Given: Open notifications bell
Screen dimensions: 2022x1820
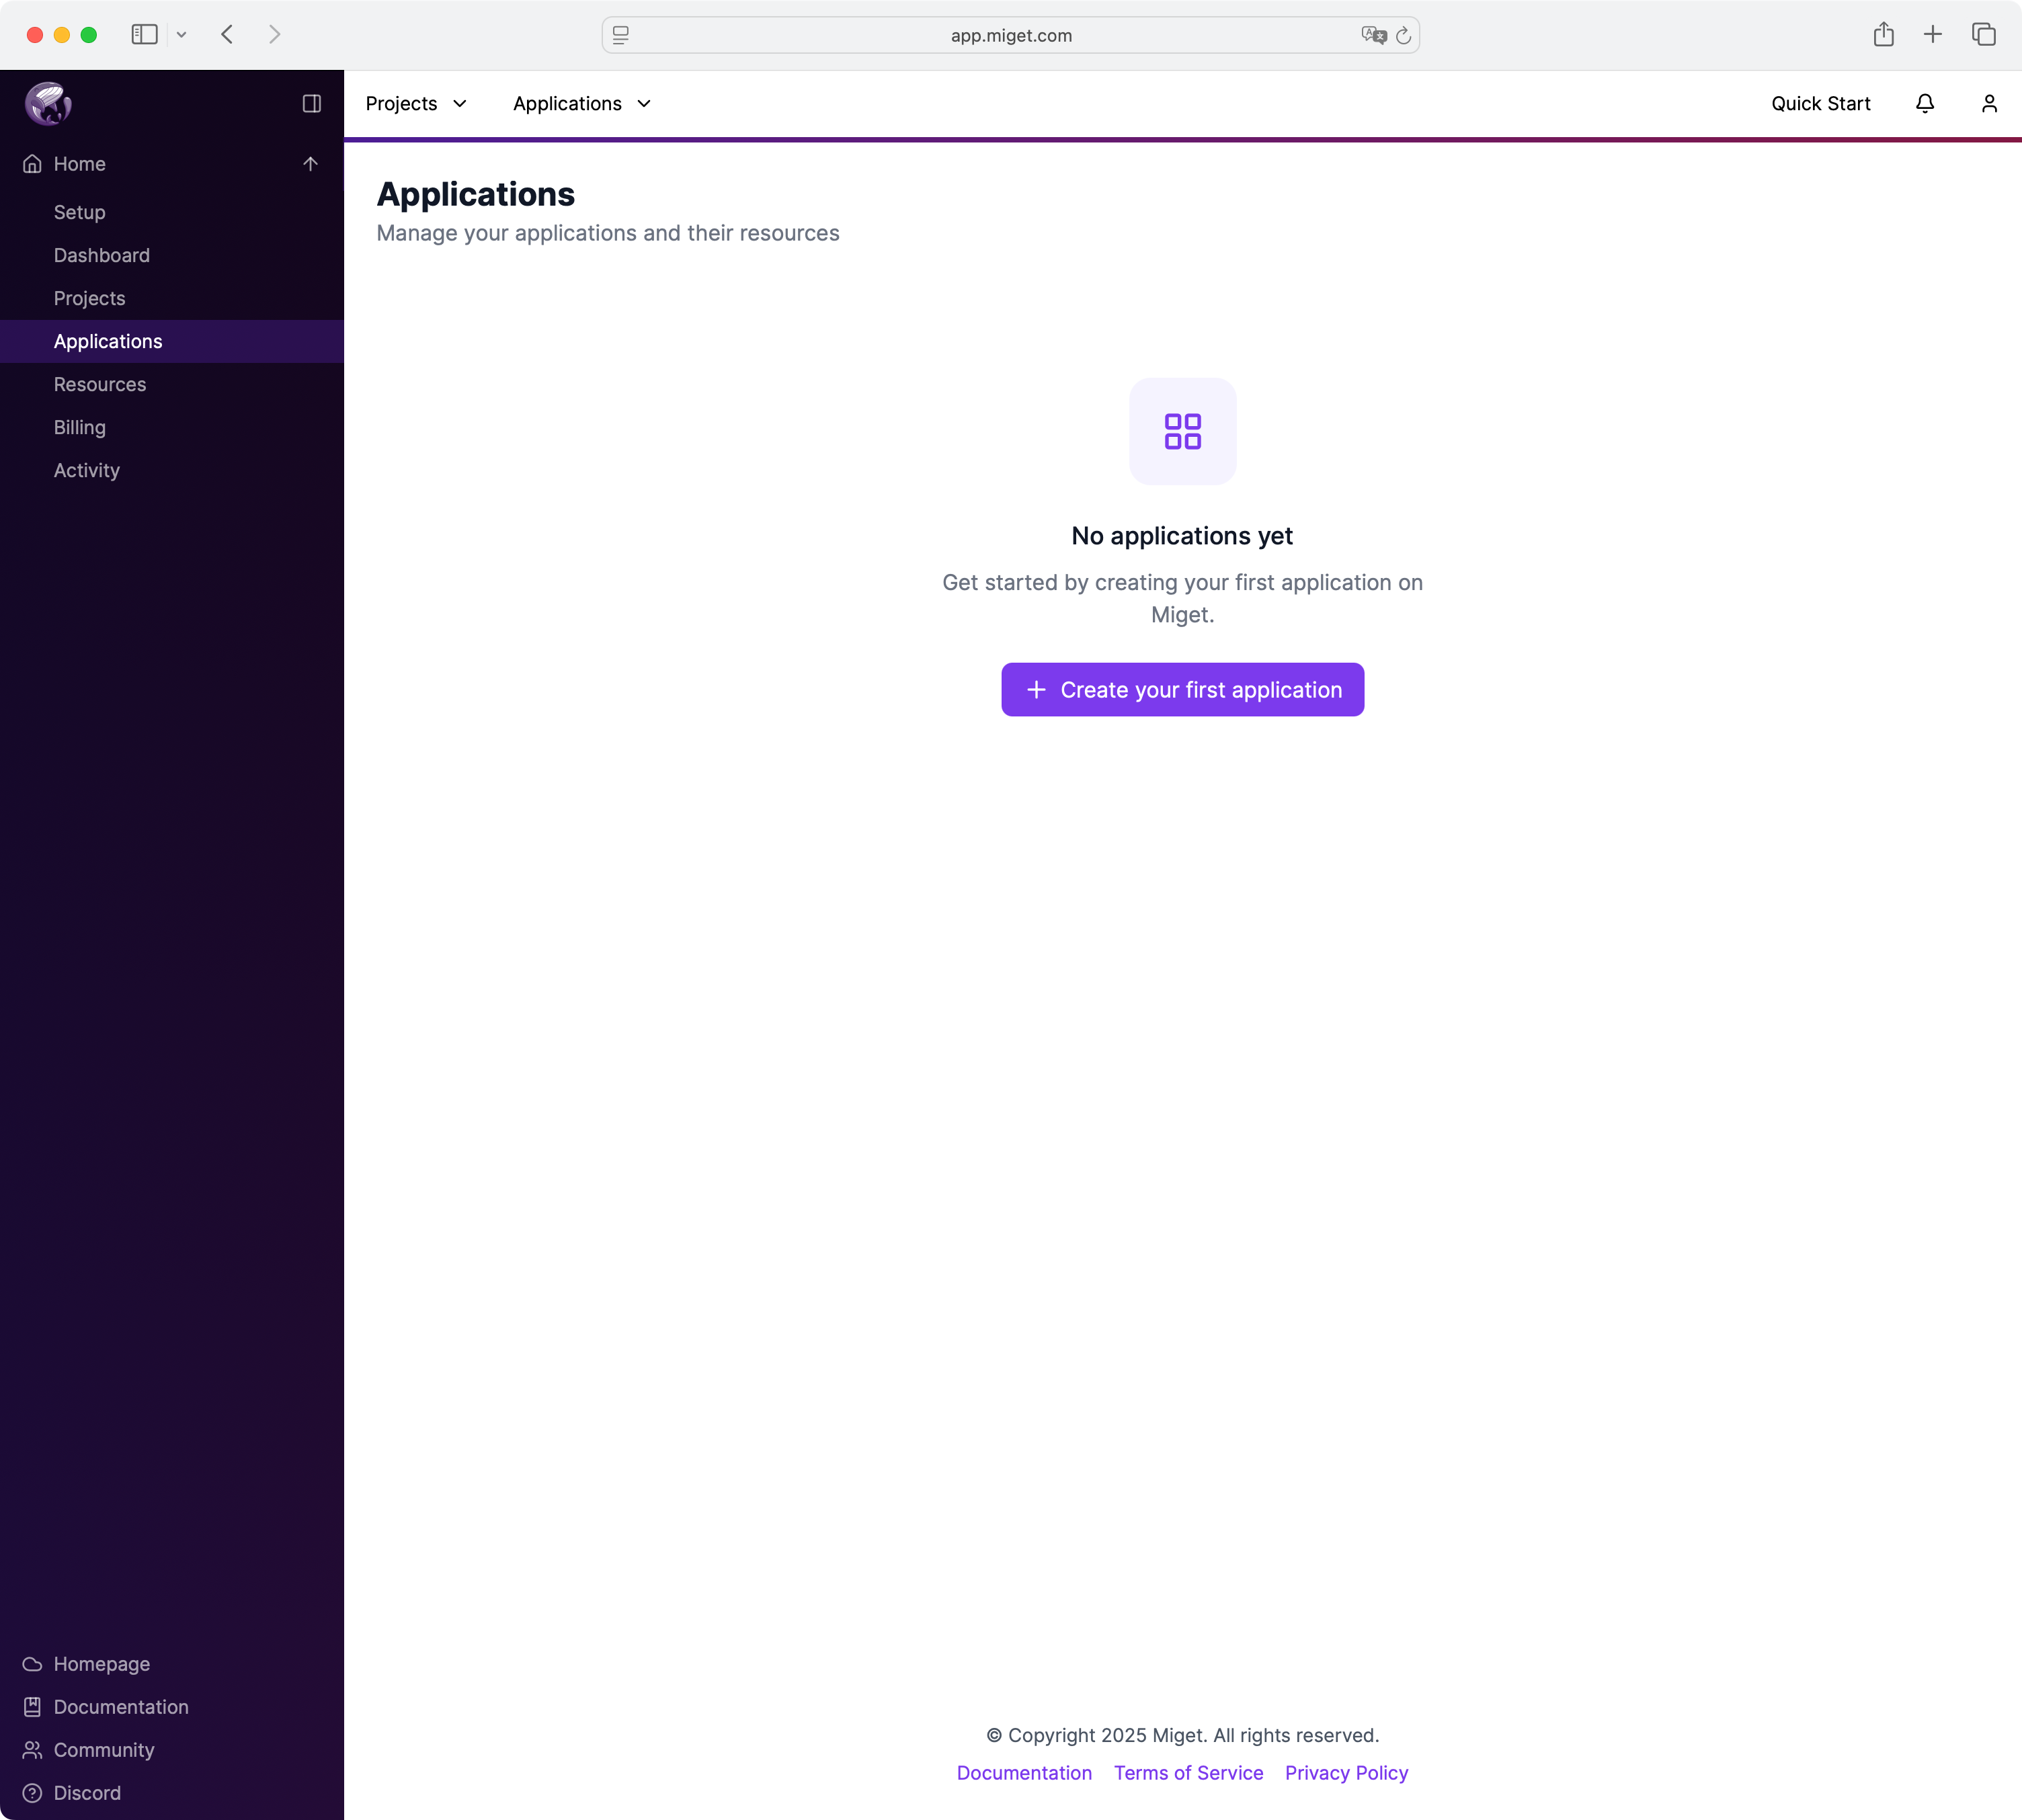Looking at the screenshot, I should pyautogui.click(x=1924, y=104).
